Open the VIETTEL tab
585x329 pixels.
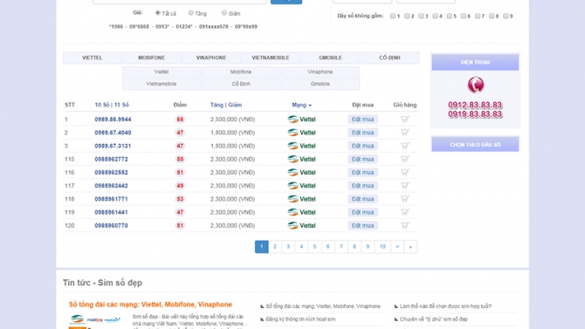(93, 58)
